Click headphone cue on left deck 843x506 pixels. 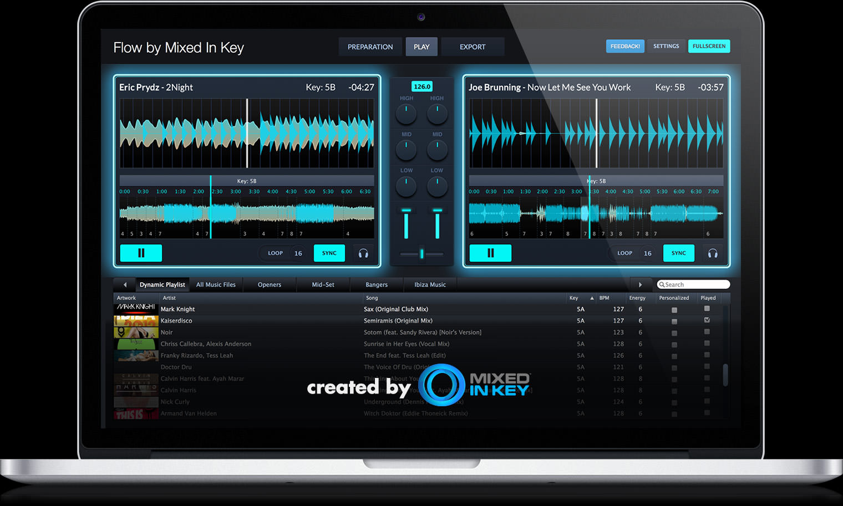[x=363, y=253]
